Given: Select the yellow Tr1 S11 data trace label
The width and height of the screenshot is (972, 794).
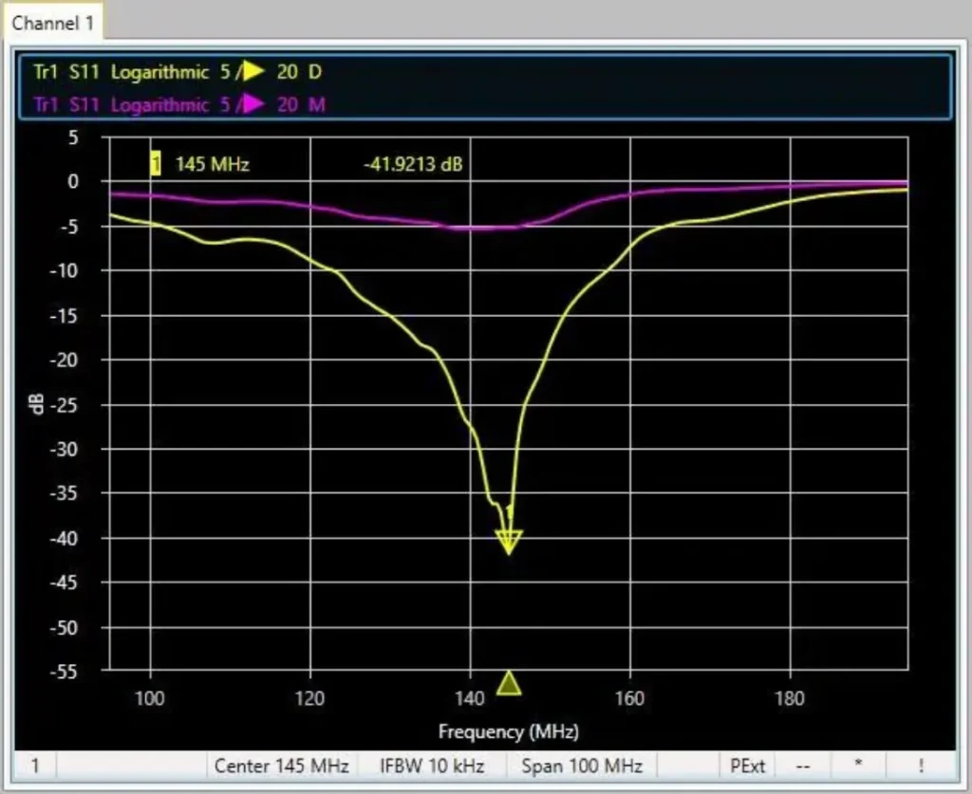Looking at the screenshot, I should coord(178,72).
